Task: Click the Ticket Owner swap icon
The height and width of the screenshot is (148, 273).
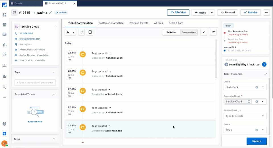Action: click(x=239, y=110)
